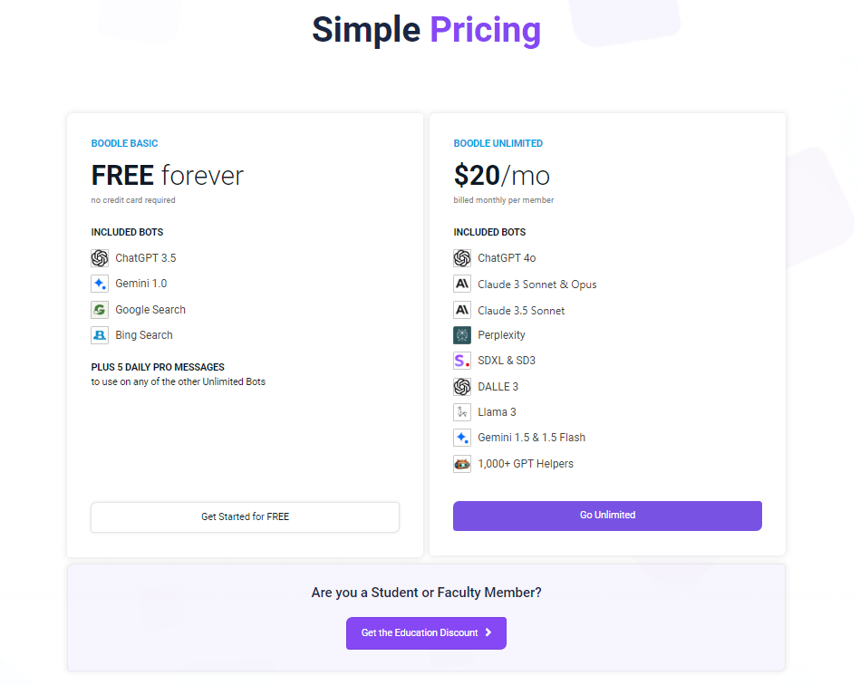Click the 1,000+ GPT Helpers robot icon
Screen dimensions: 860x685
click(462, 464)
